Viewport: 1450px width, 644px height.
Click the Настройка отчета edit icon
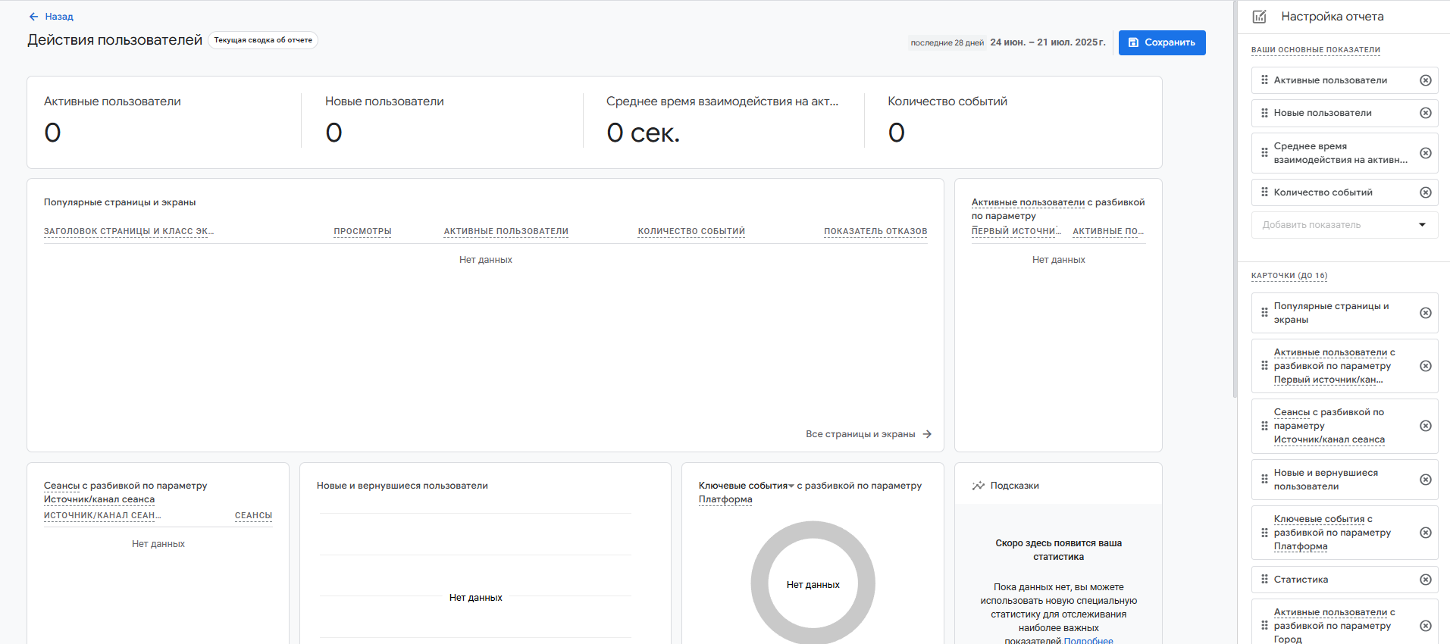(x=1260, y=17)
